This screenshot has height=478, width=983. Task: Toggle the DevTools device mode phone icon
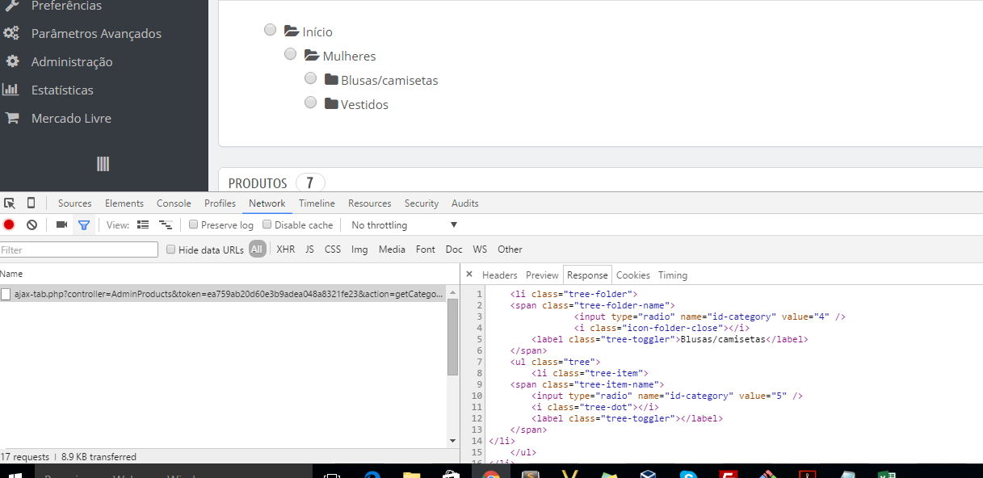click(31, 203)
